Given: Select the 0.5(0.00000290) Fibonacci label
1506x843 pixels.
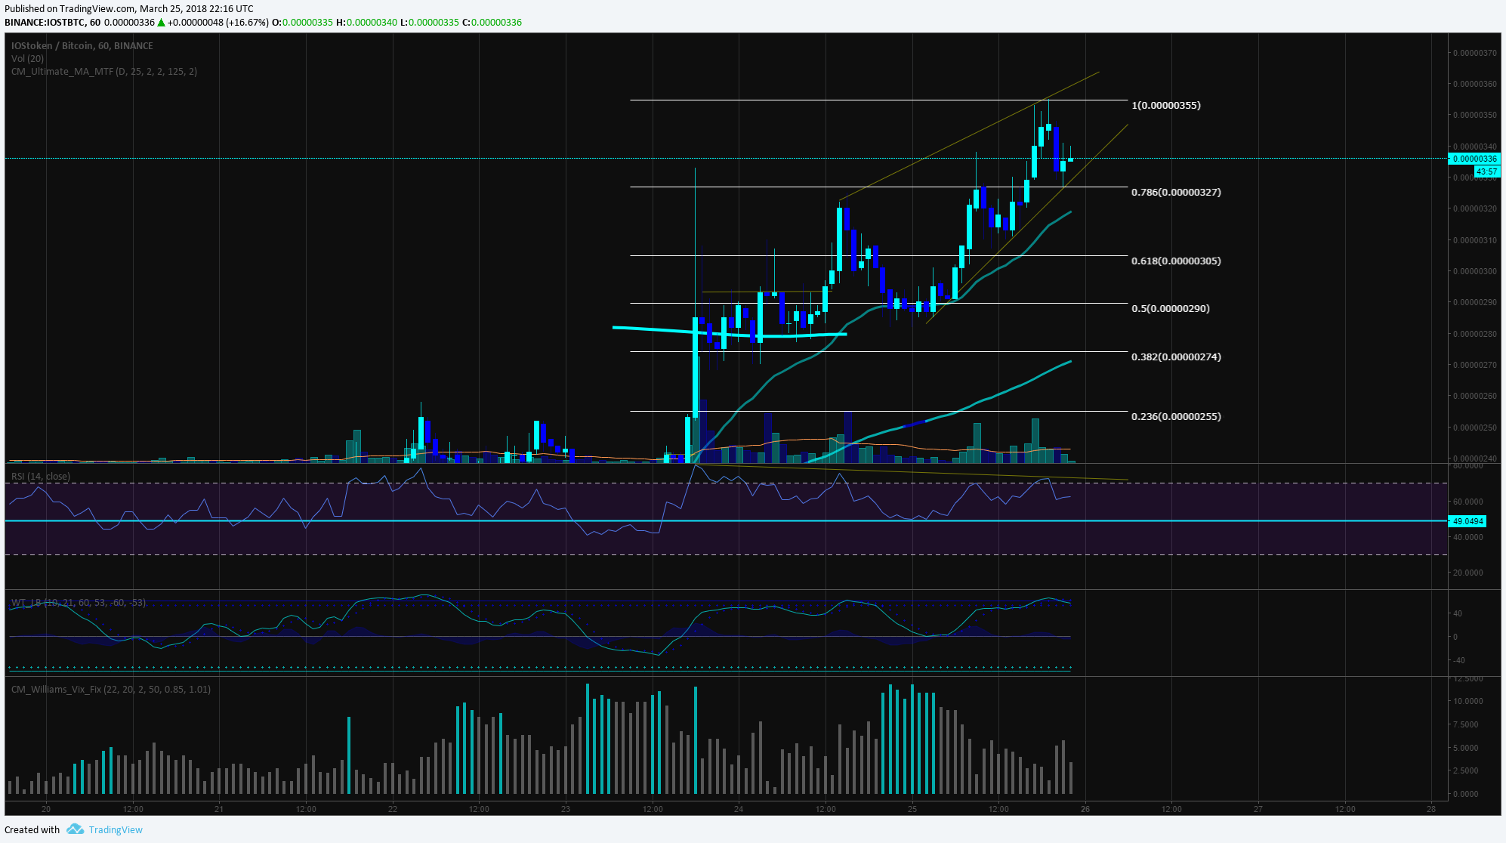Looking at the screenshot, I should click(x=1171, y=308).
